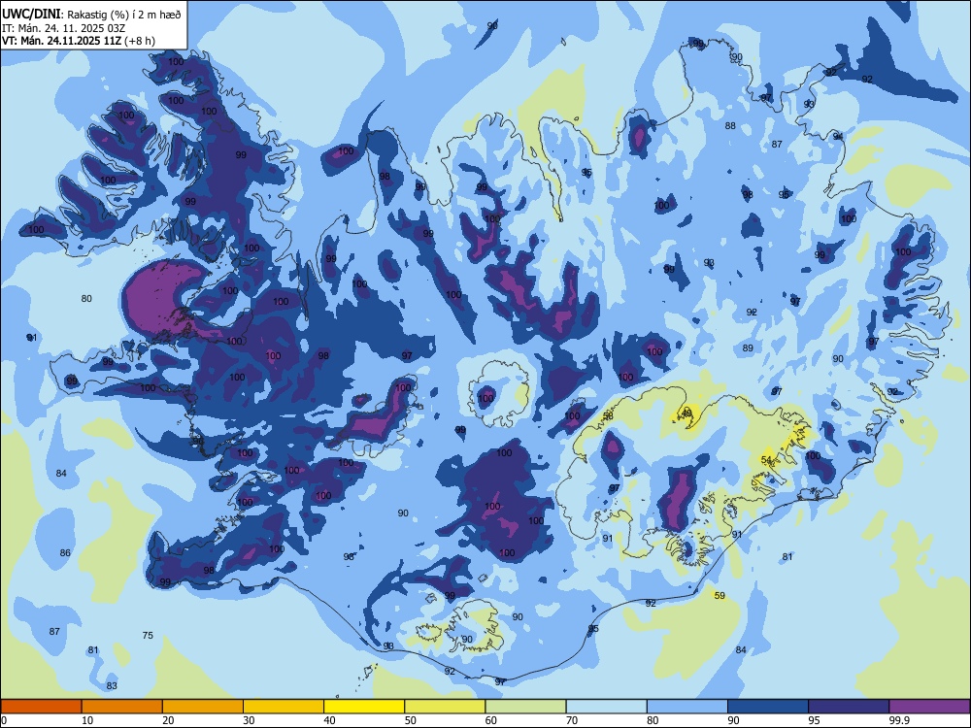
Task: Click the humidity value '83' in the southwest ocean
Action: (112, 686)
